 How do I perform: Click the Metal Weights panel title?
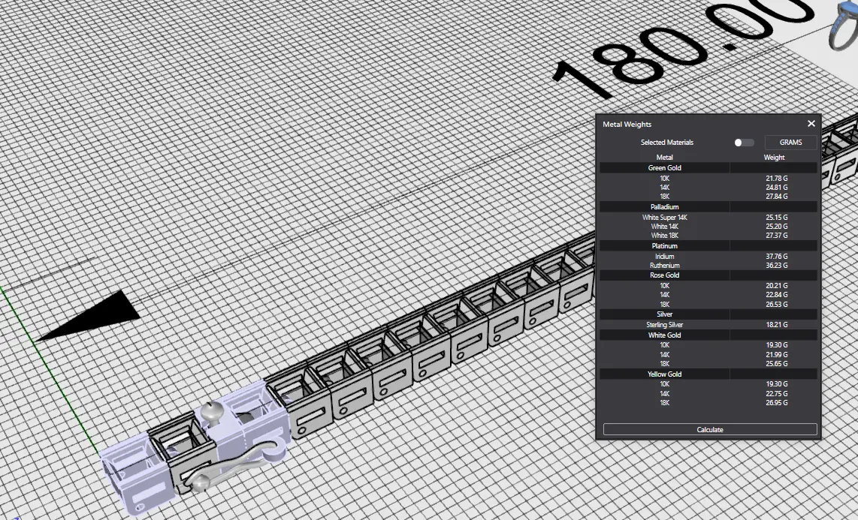tap(627, 125)
